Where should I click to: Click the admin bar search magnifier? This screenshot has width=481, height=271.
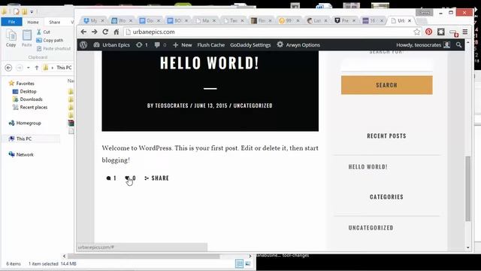click(458, 45)
